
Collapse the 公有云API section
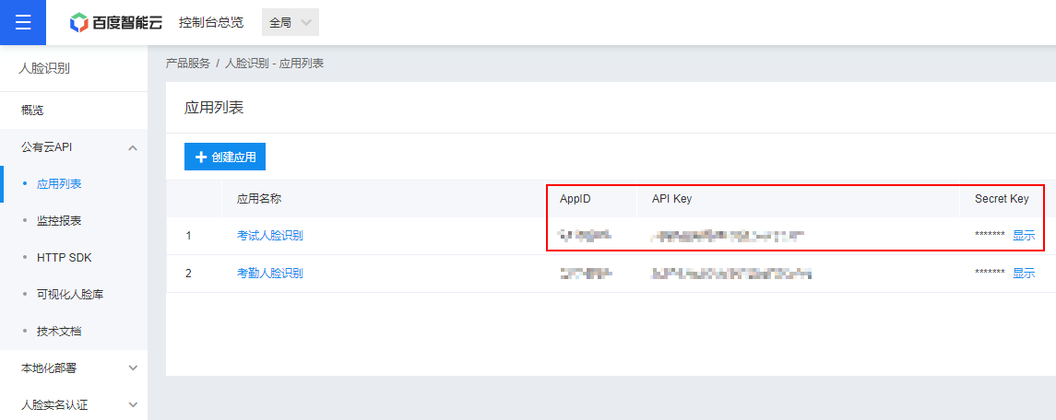(133, 147)
